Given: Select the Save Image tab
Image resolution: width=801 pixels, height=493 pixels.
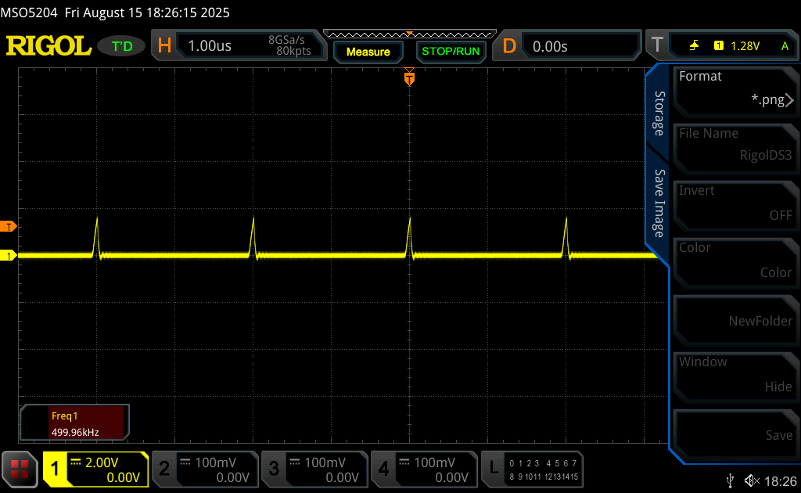Looking at the screenshot, I should coord(659,203).
